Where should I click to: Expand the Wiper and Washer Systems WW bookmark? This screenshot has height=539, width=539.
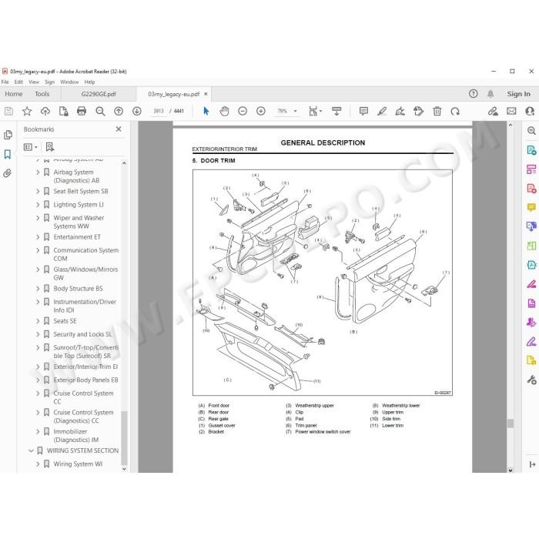coord(38,218)
